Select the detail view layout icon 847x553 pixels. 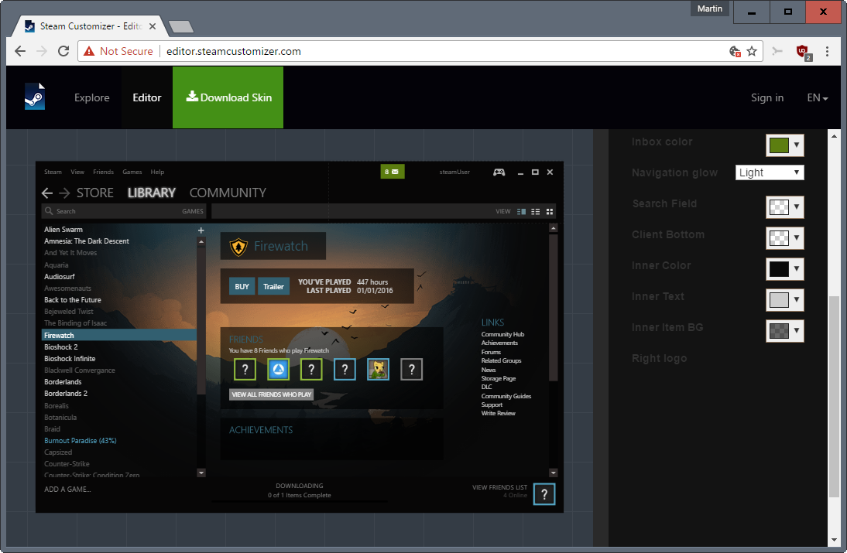[521, 211]
